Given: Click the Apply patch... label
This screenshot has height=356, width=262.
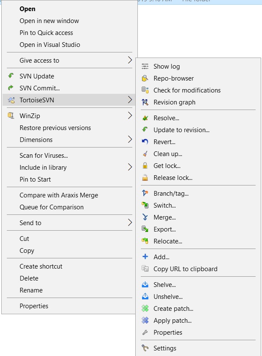Looking at the screenshot, I should 172,320.
